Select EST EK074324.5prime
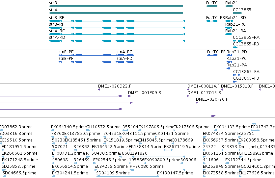 point(221,134)
